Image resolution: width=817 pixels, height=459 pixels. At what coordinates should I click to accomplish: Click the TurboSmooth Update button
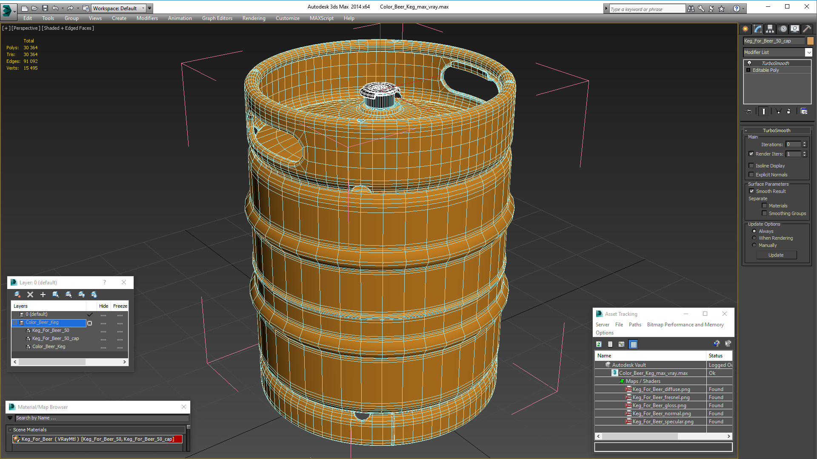[x=776, y=255]
